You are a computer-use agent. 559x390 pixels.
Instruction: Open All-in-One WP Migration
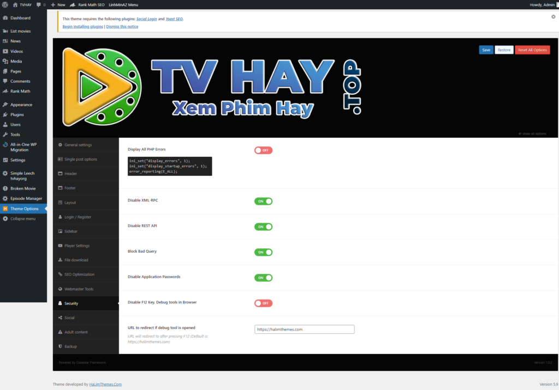tap(23, 147)
